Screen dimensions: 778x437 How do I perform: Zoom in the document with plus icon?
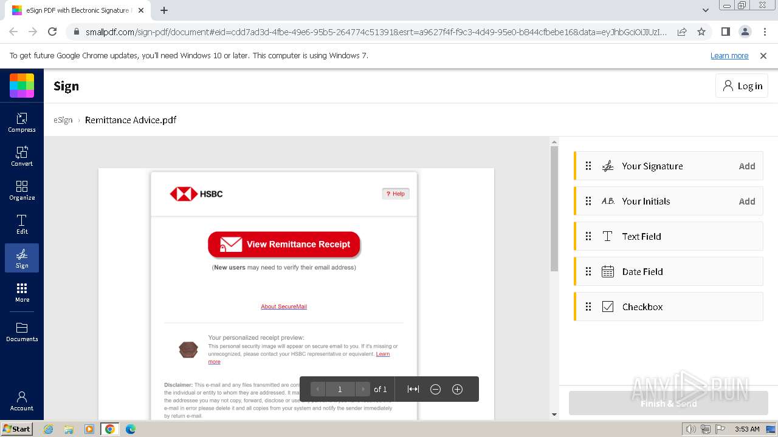click(x=458, y=389)
